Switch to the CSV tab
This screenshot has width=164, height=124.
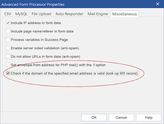(8, 14)
